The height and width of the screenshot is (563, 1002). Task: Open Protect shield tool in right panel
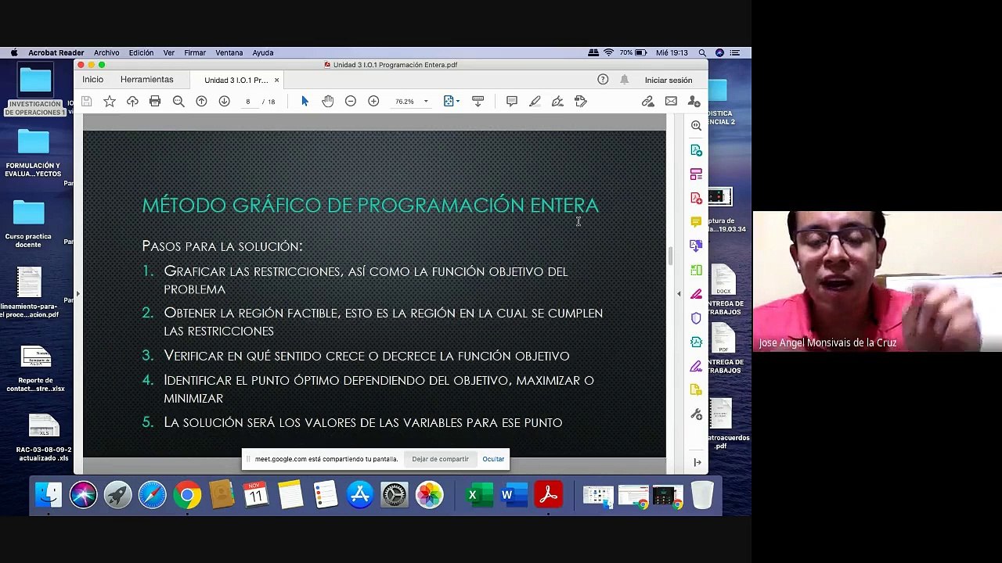click(x=696, y=318)
